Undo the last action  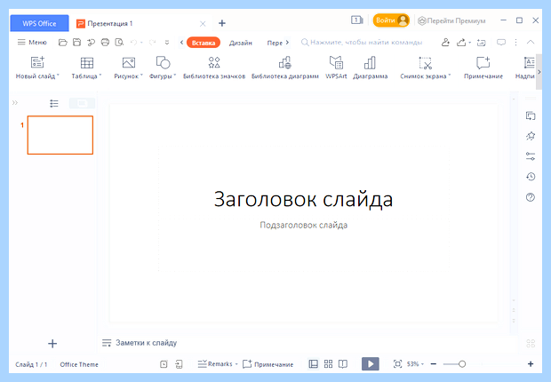(133, 43)
